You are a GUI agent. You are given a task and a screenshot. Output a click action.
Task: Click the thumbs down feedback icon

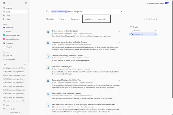coord(157,19)
